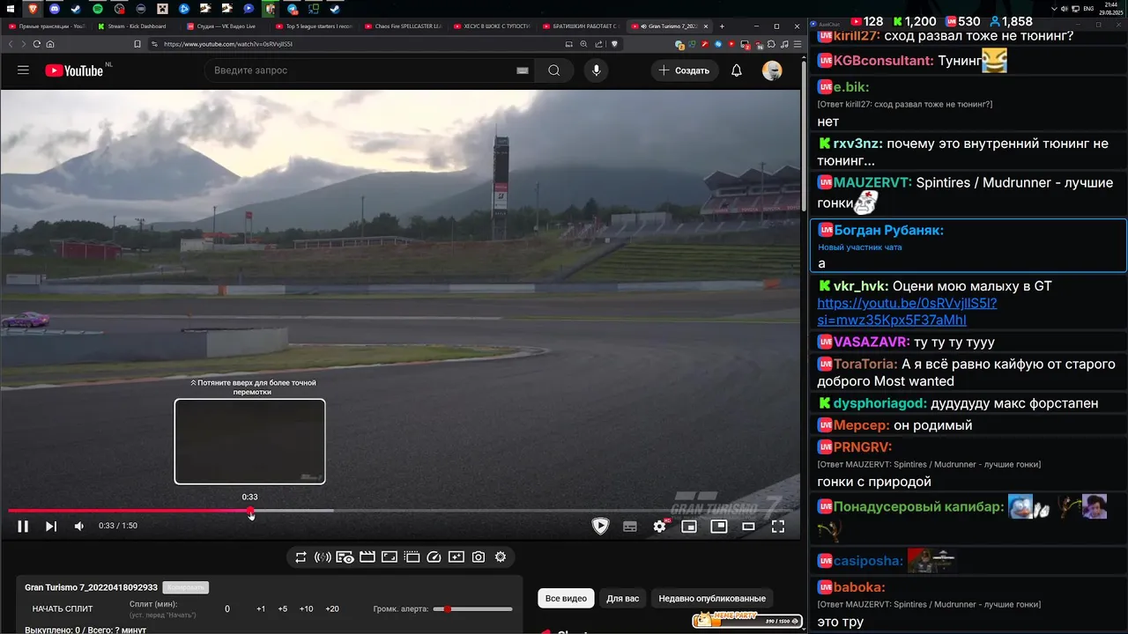Open the on-screen keyboard icon in search box
Viewport: 1128px width, 634px height.
[x=523, y=70]
